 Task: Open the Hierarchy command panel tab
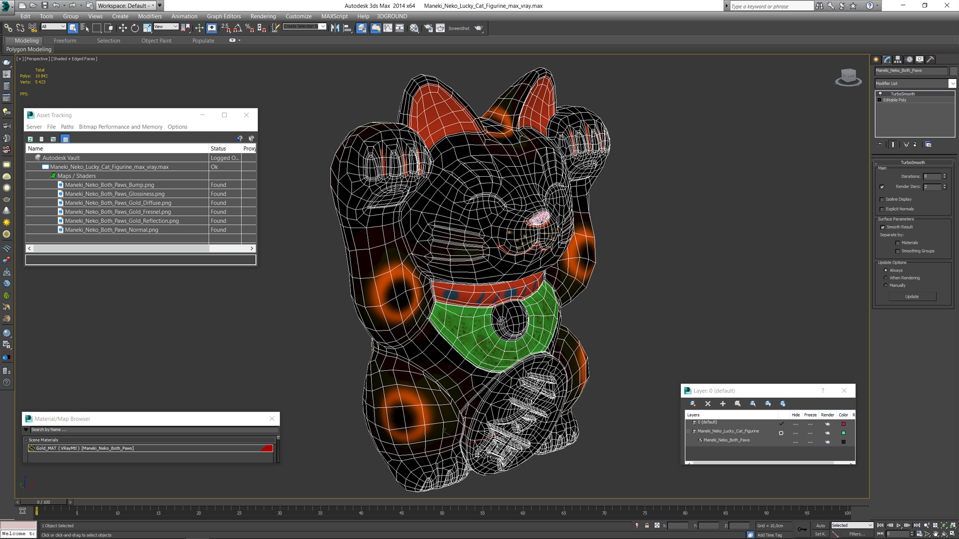click(898, 59)
